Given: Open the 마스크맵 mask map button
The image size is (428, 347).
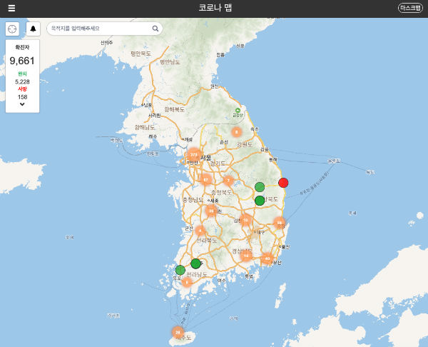Looking at the screenshot, I should pyautogui.click(x=410, y=8).
